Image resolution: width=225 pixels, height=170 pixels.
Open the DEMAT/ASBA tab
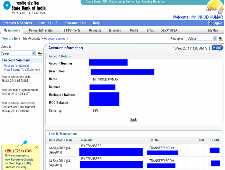[169, 30]
